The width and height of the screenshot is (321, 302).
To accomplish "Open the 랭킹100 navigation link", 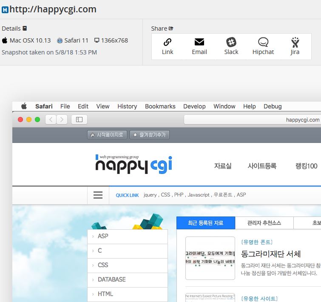I will [306, 166].
